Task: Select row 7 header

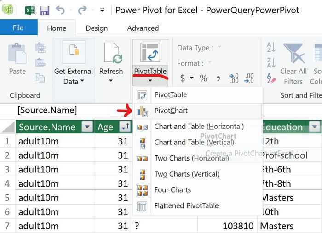Action: click(7, 226)
